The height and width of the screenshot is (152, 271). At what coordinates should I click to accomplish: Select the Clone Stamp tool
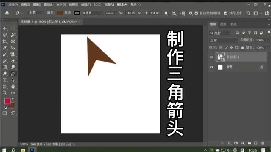point(13,54)
